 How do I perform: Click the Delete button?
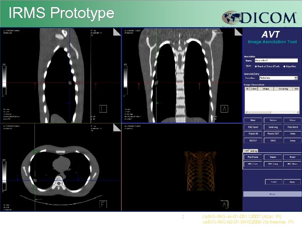(273, 120)
